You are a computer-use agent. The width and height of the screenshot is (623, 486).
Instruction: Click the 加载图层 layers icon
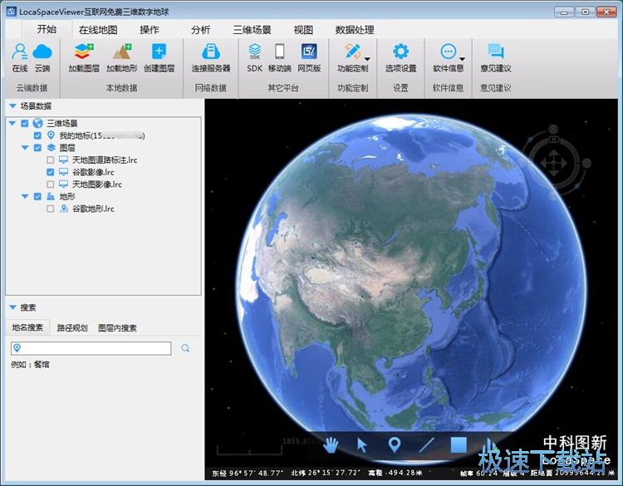tap(83, 52)
